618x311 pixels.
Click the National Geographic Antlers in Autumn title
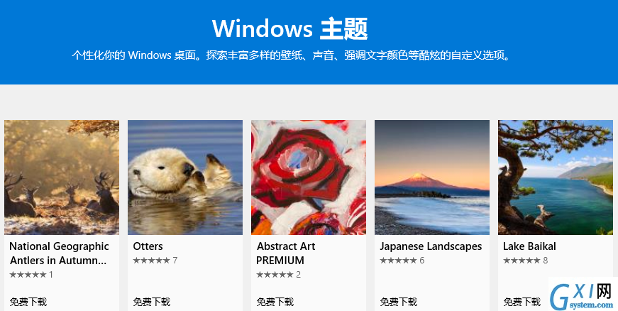point(59,253)
